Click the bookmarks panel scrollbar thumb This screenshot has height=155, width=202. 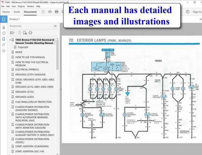coord(57,55)
